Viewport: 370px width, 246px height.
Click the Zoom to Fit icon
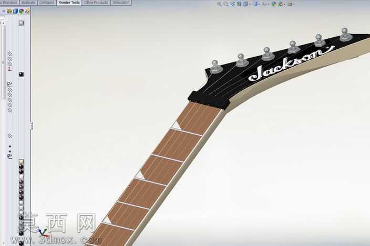[x=219, y=4]
